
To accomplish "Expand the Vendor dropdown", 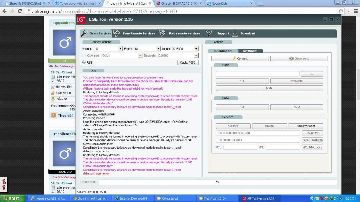I will point(120,49).
